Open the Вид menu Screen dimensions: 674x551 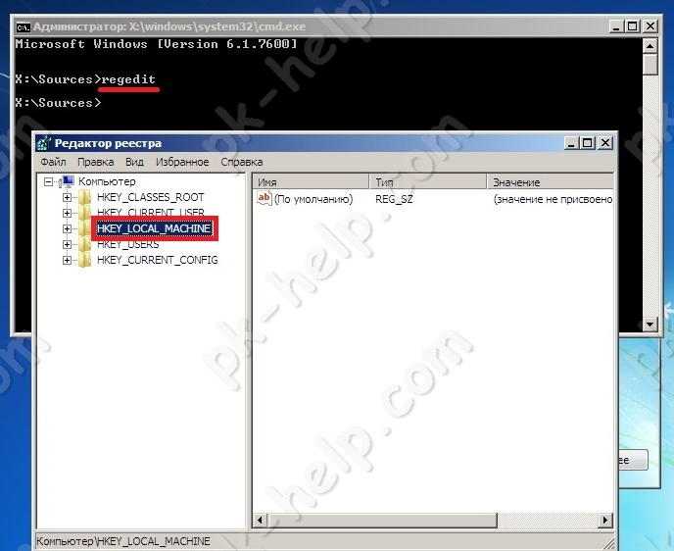(x=134, y=162)
